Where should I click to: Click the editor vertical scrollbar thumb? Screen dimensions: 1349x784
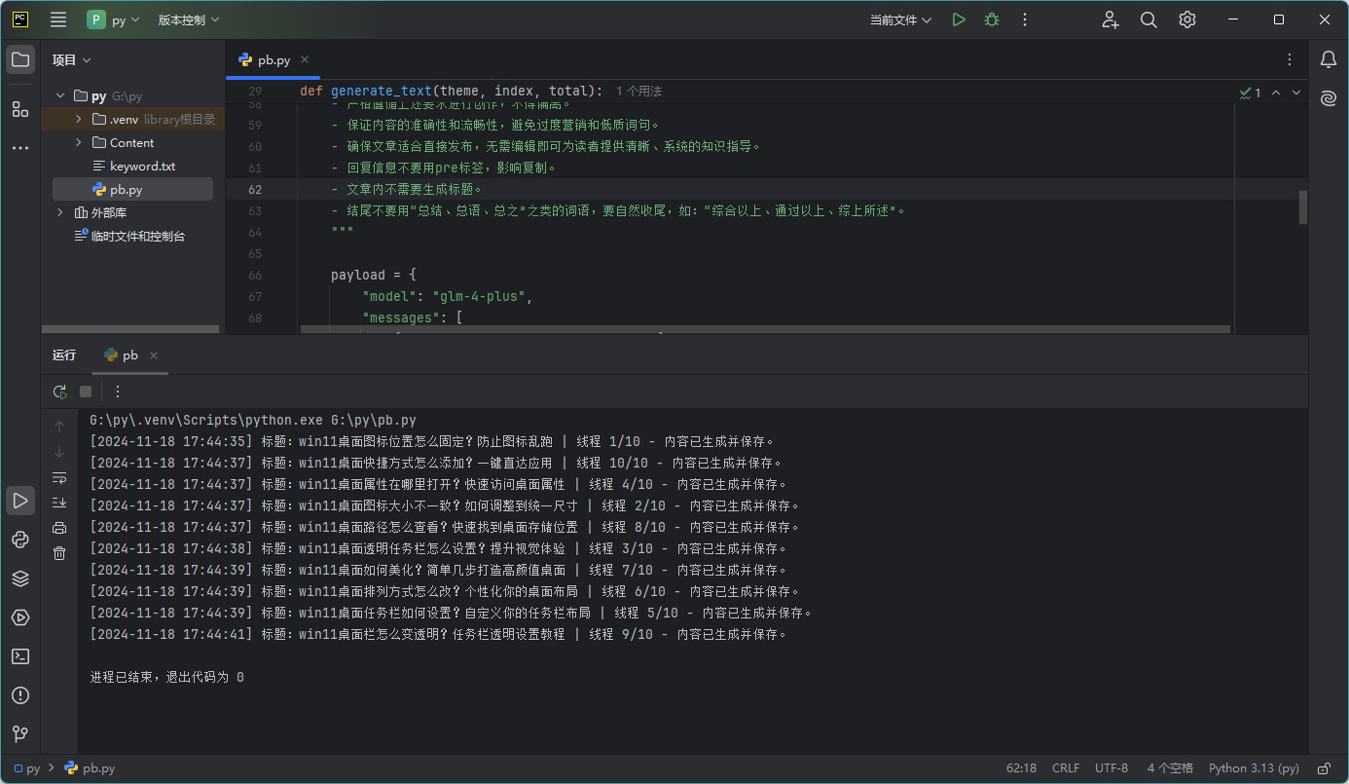[1303, 207]
